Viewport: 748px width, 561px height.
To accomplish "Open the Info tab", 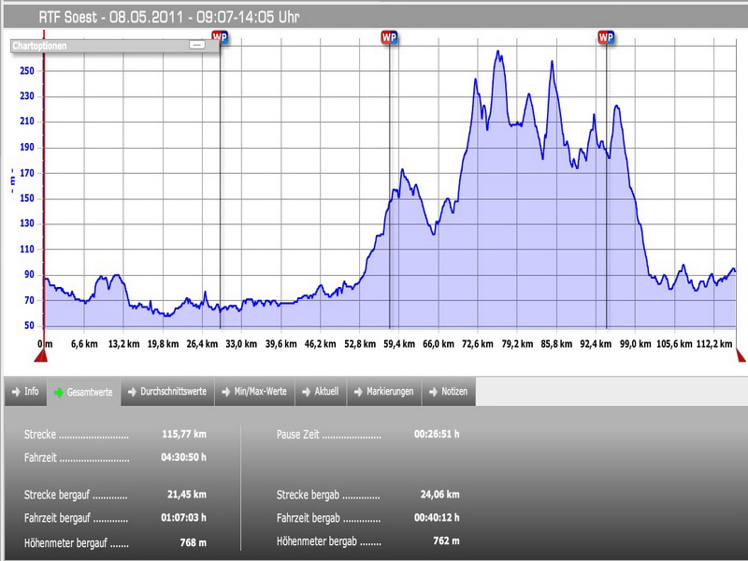I will tap(24, 392).
